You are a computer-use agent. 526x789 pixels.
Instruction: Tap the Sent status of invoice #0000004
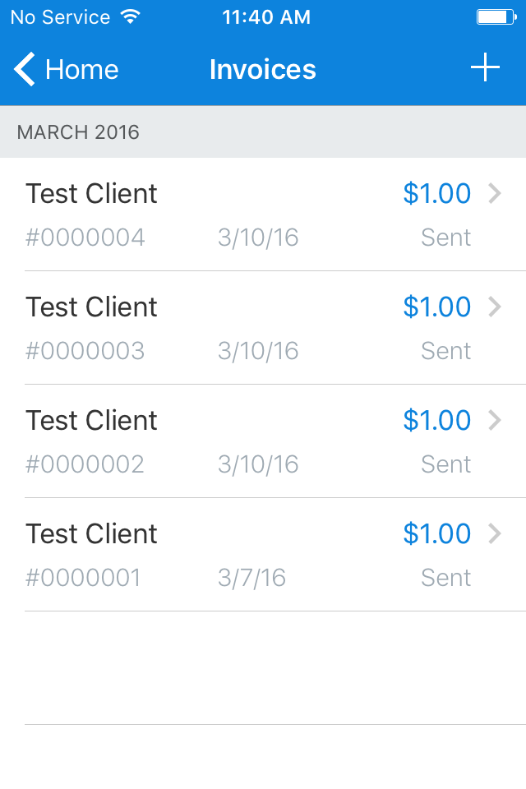(446, 237)
